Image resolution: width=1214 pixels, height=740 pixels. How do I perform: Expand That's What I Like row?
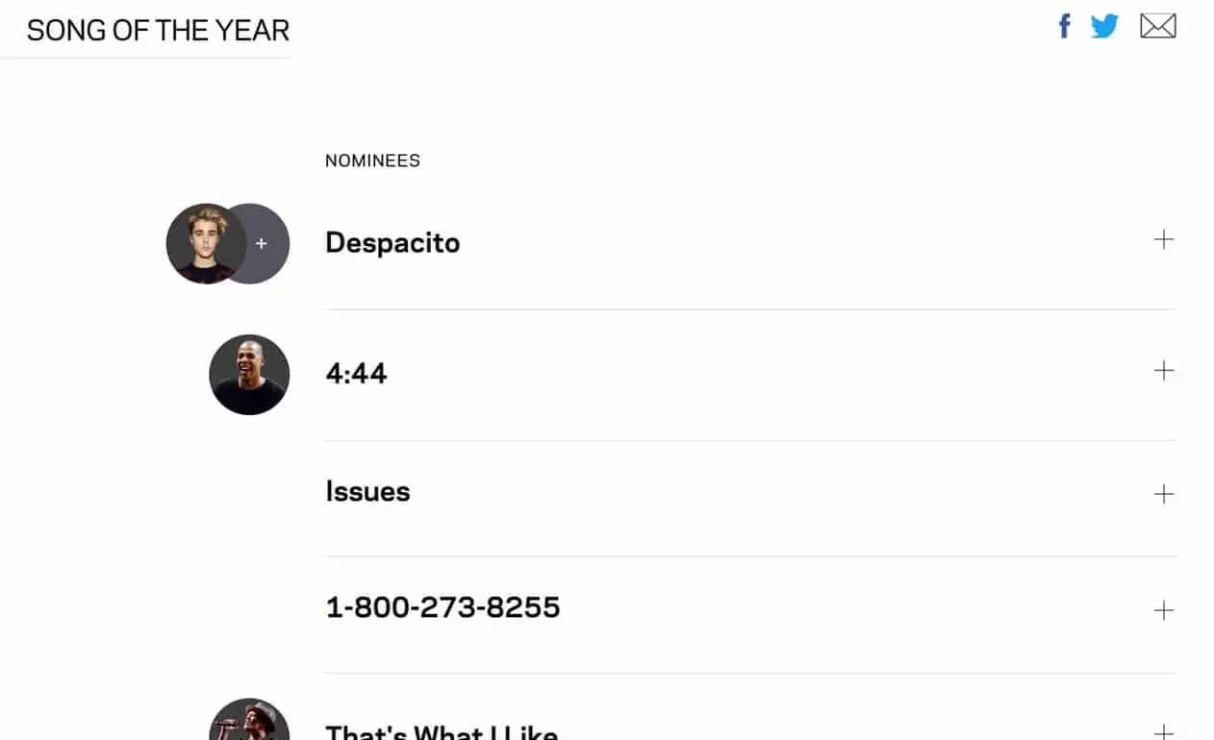(1164, 732)
